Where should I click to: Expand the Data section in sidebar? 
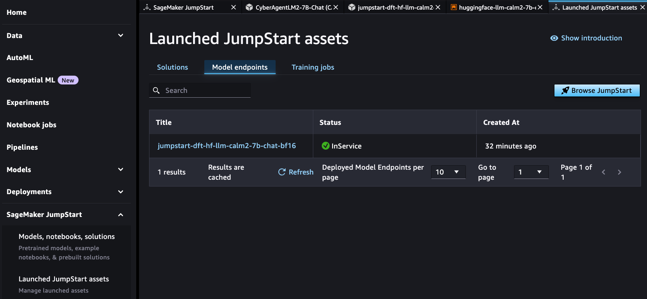tap(121, 35)
